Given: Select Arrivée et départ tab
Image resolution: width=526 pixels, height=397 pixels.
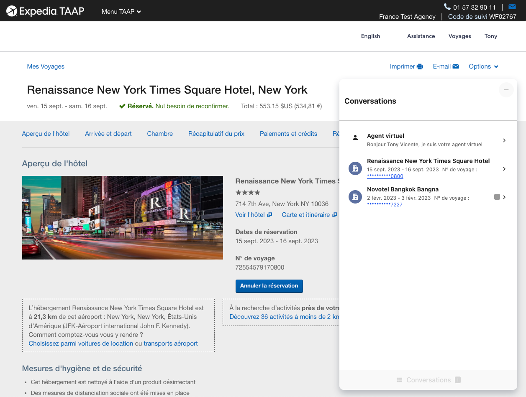Looking at the screenshot, I should point(108,134).
